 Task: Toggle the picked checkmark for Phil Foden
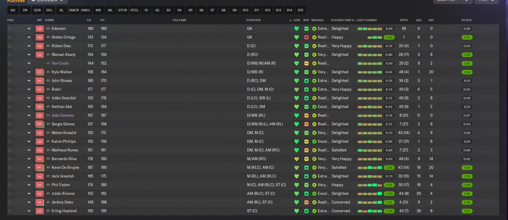[10, 185]
